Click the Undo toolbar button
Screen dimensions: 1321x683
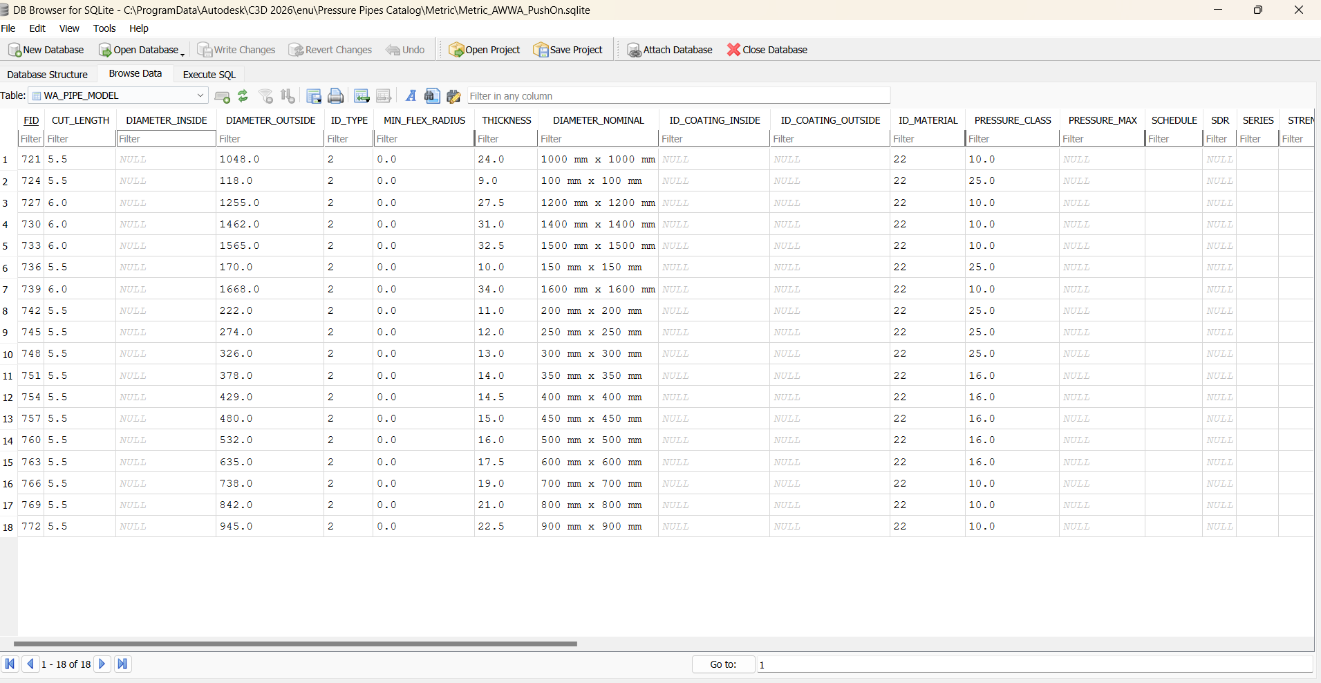(x=406, y=50)
